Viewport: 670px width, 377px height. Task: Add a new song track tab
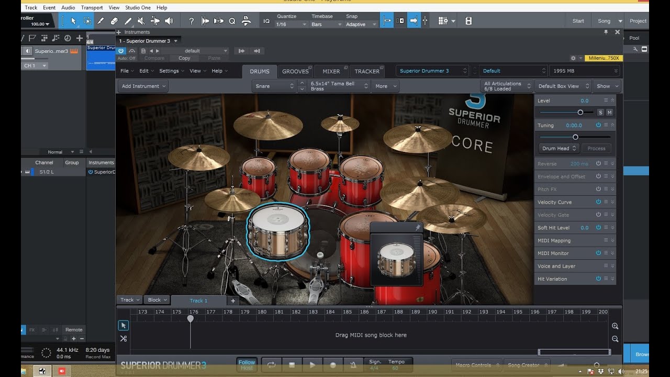point(233,301)
